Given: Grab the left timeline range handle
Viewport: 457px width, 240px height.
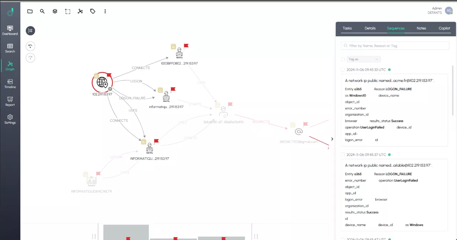Looking at the screenshot, I should pyautogui.click(x=94, y=236).
